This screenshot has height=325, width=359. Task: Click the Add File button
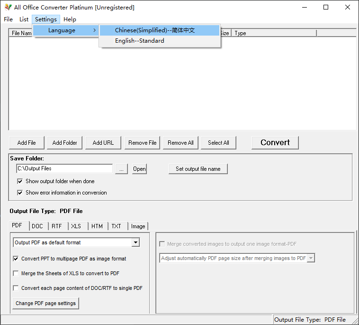tap(27, 143)
